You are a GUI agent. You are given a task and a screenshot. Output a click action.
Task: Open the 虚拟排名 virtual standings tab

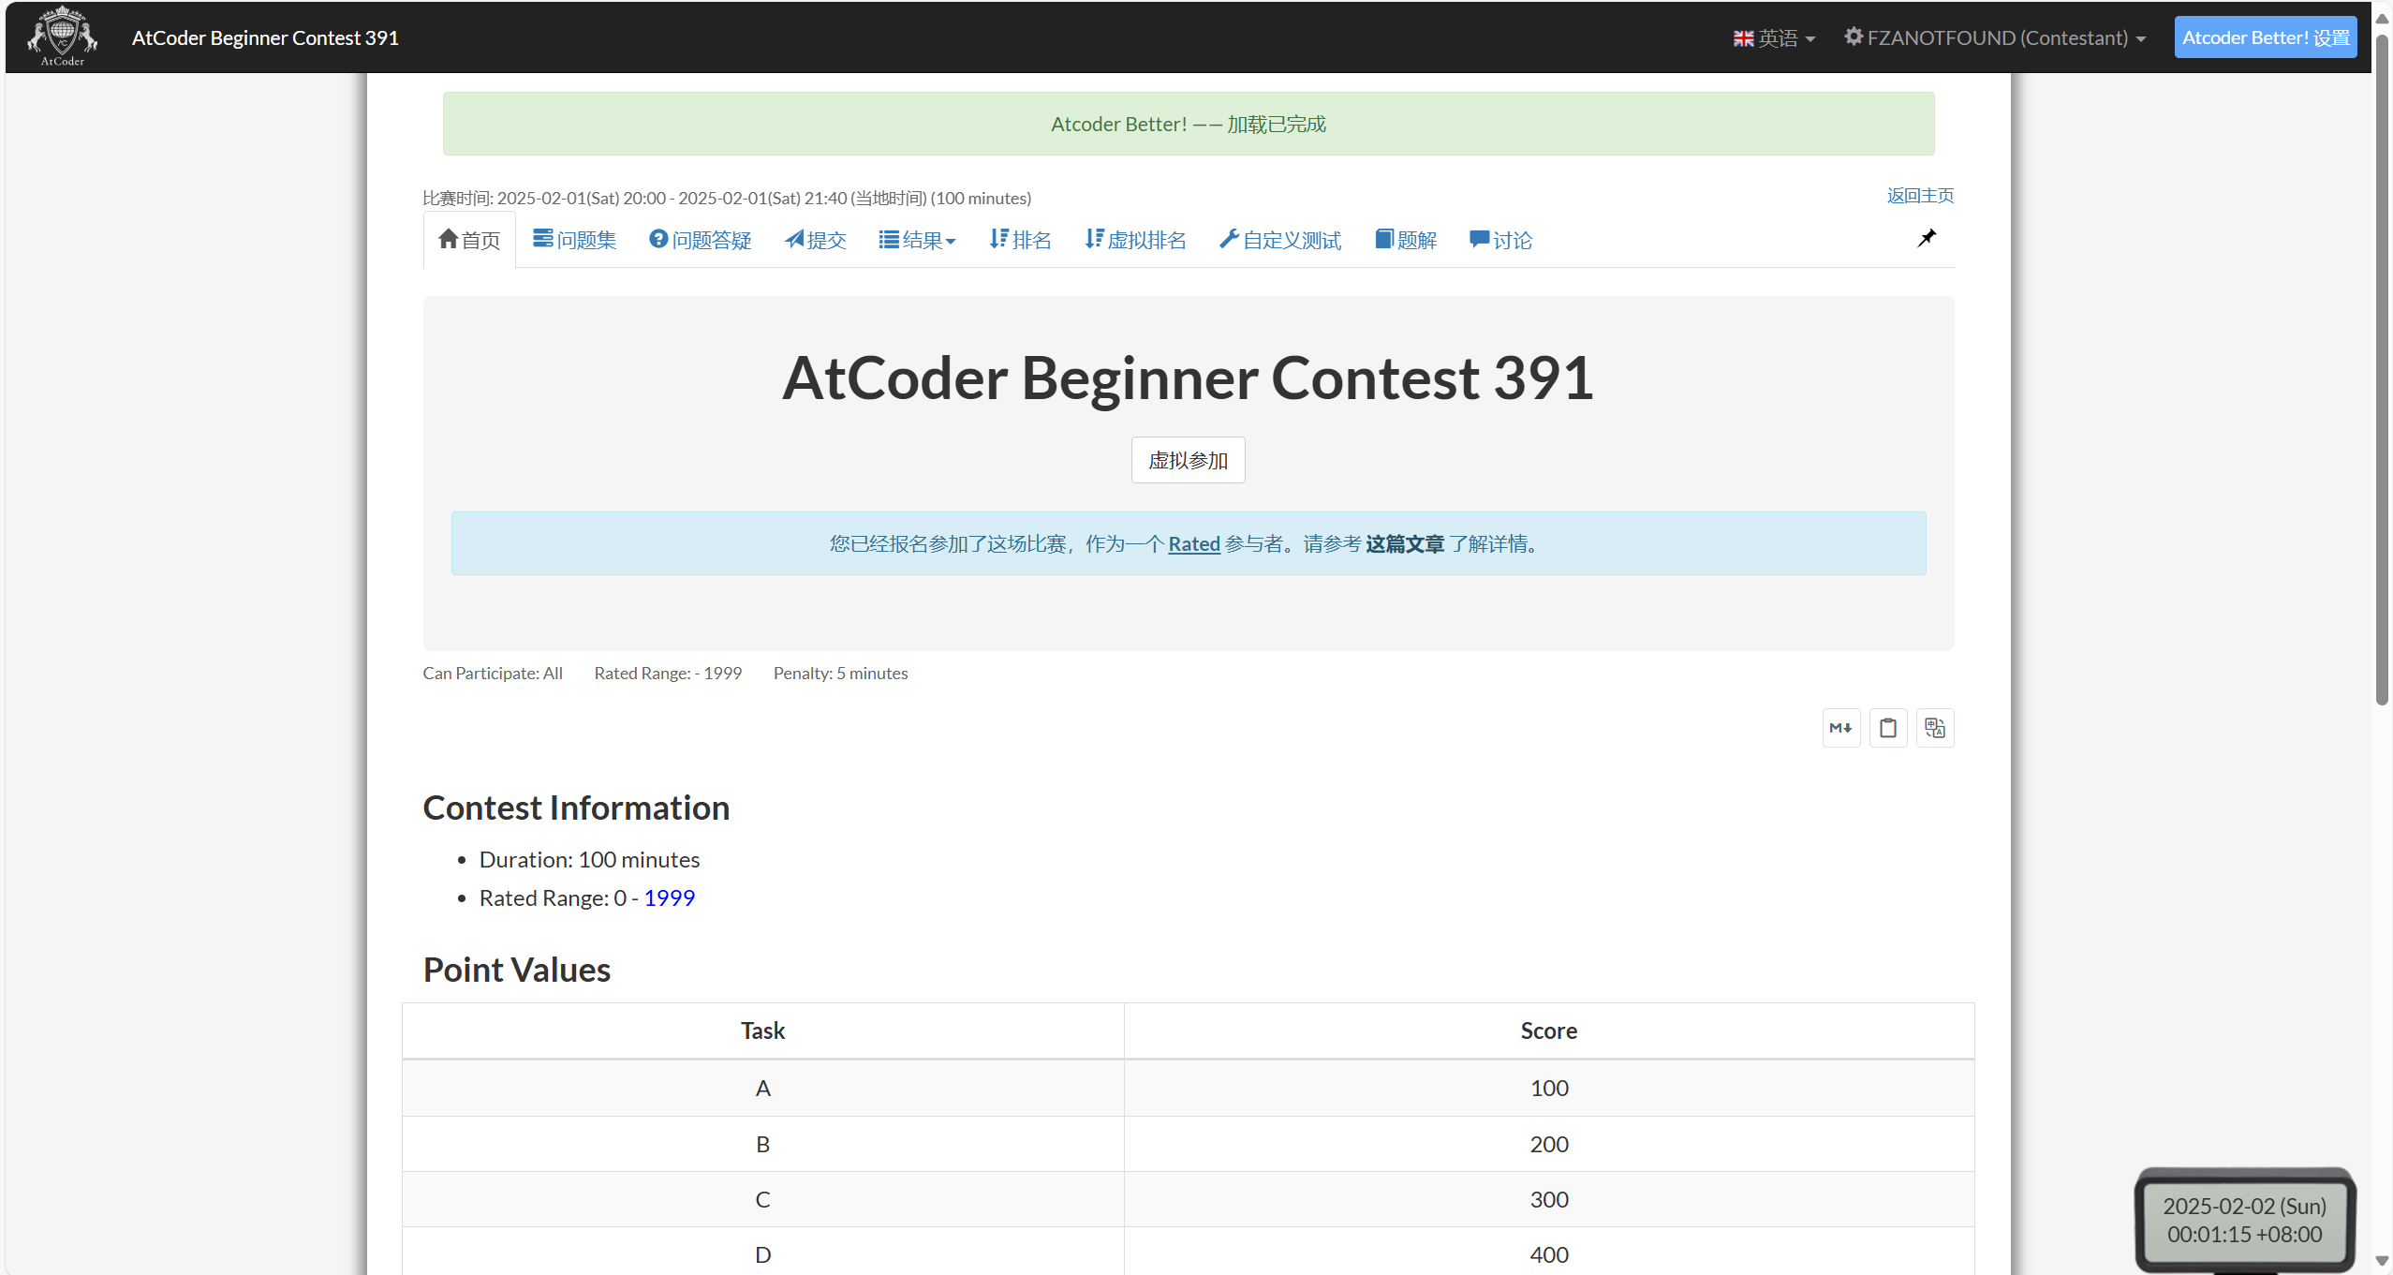point(1135,241)
